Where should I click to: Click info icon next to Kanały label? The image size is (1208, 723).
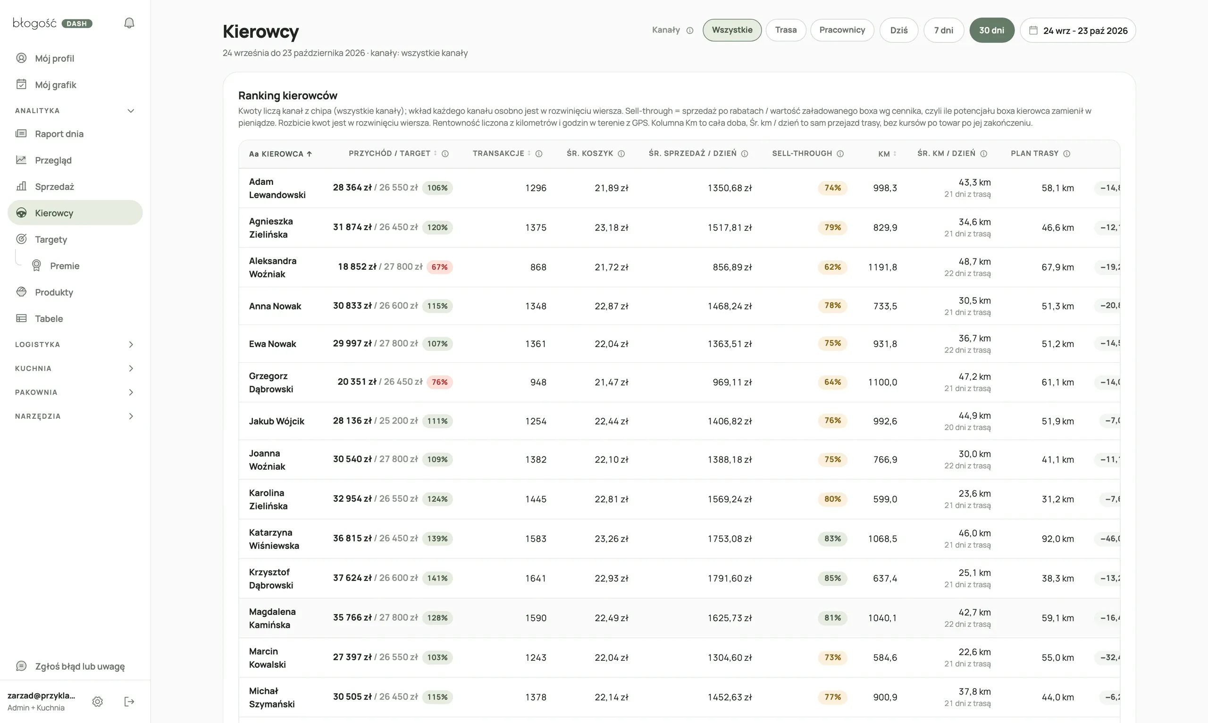pos(690,30)
